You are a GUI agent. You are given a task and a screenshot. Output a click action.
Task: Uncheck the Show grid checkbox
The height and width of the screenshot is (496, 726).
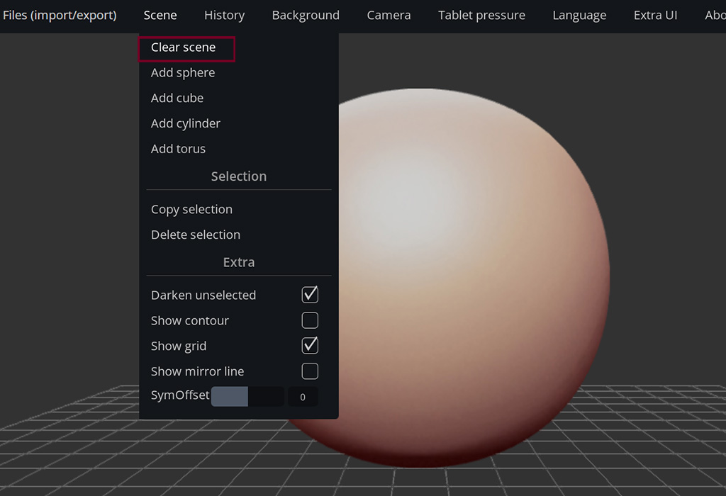[310, 346]
